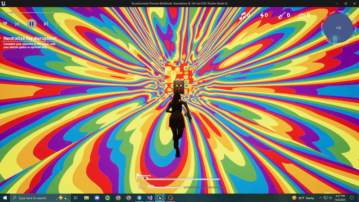Image resolution: width=359 pixels, height=202 pixels.
Task: Click the lightning bolt counter icon
Action: point(262,15)
